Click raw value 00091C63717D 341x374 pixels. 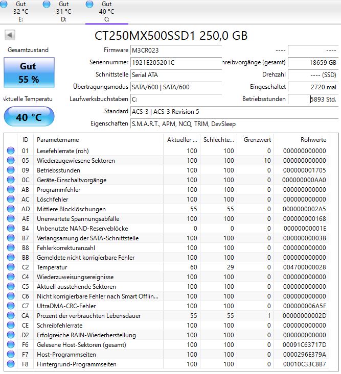(x=304, y=345)
